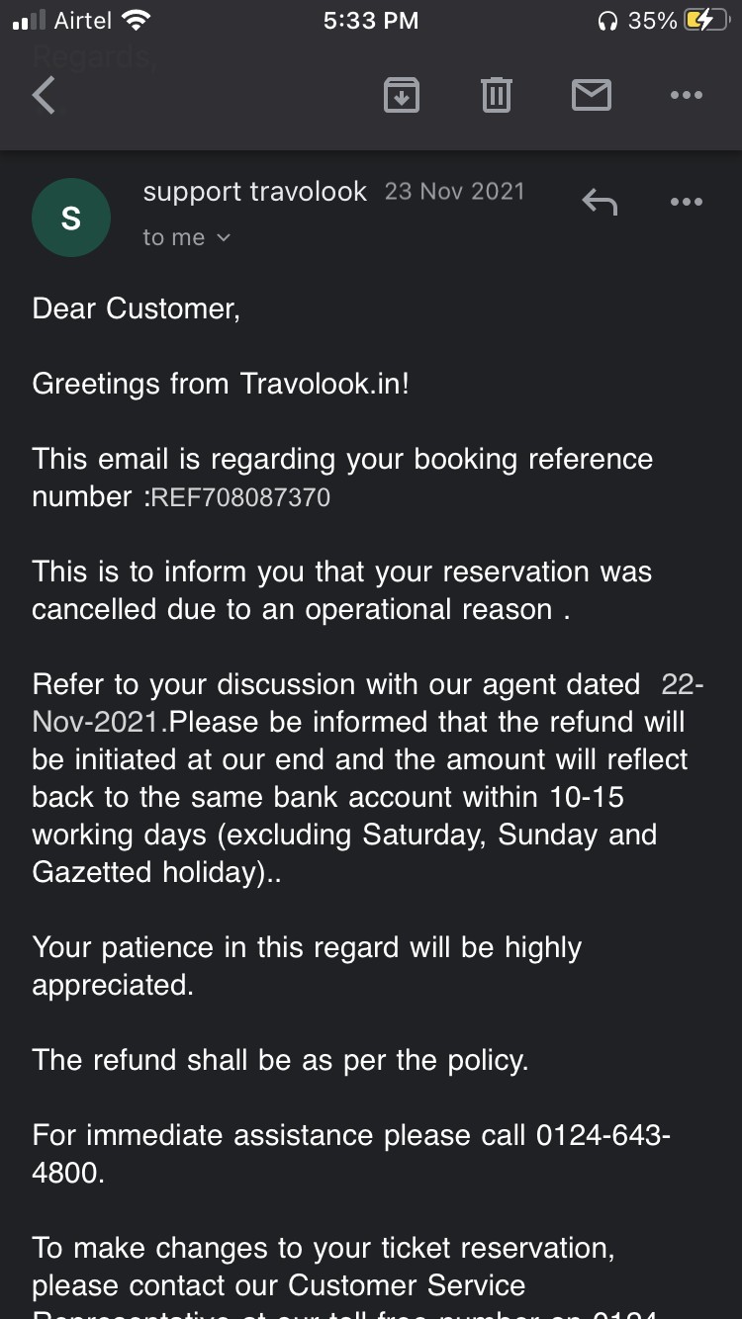
Task: Tap sender name "support travolook"
Action: (254, 191)
